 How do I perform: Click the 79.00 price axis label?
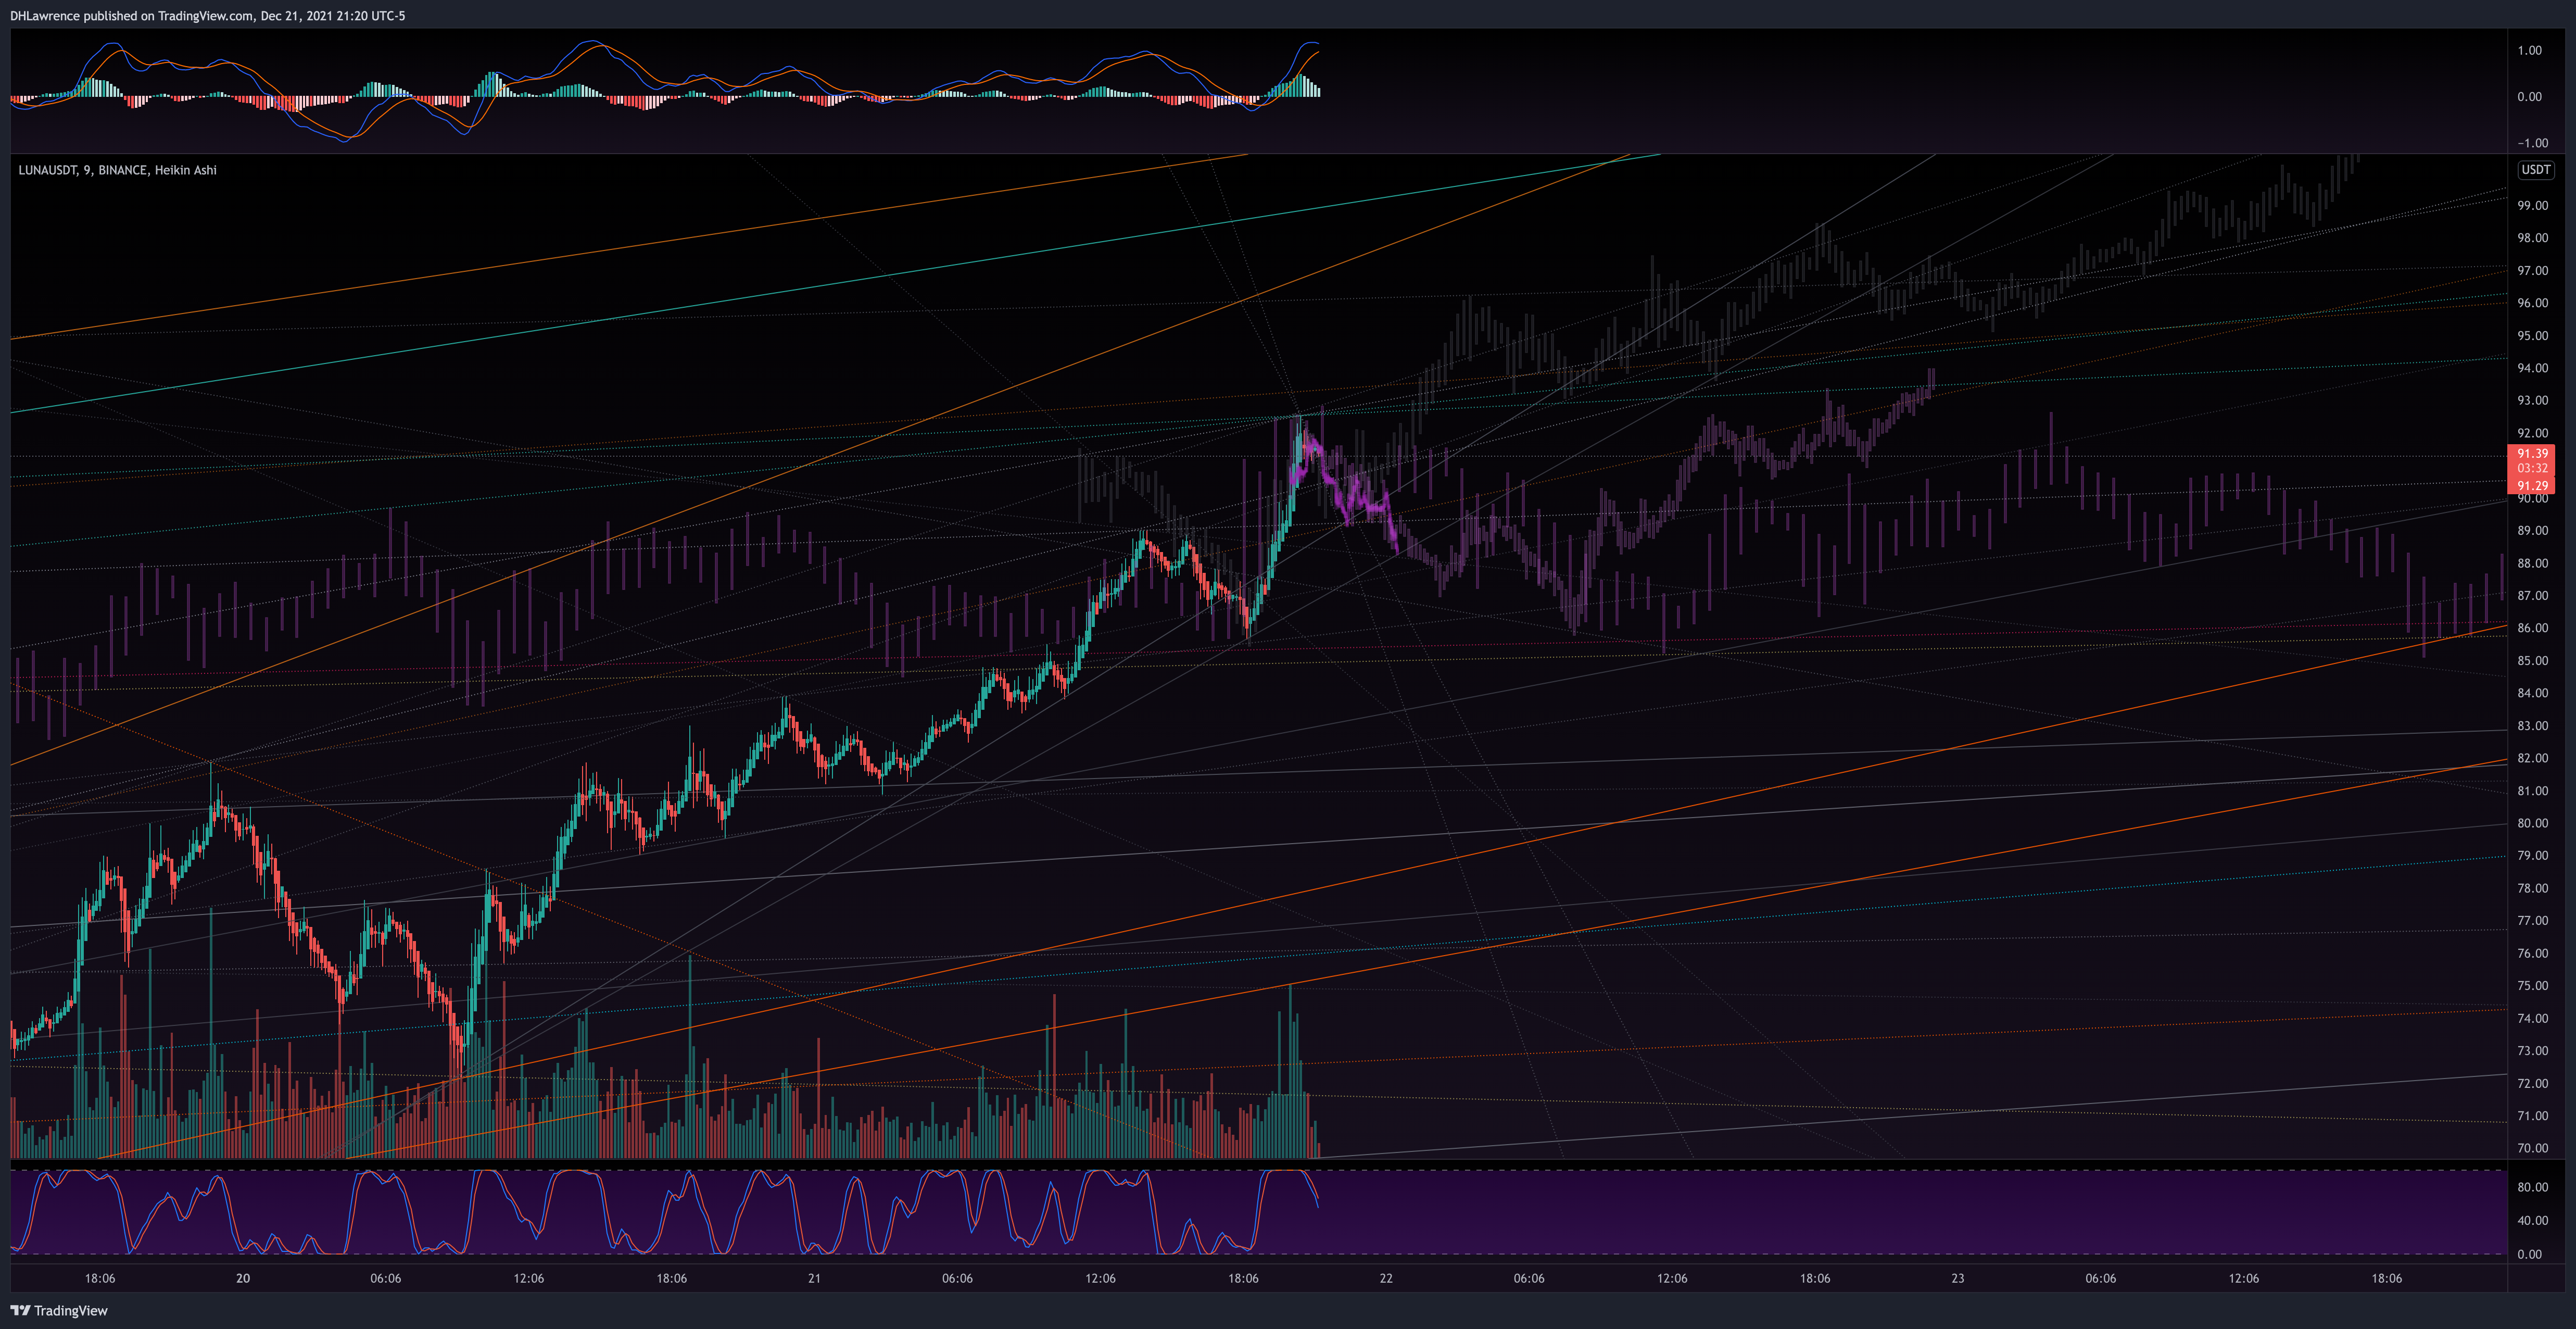[2532, 855]
